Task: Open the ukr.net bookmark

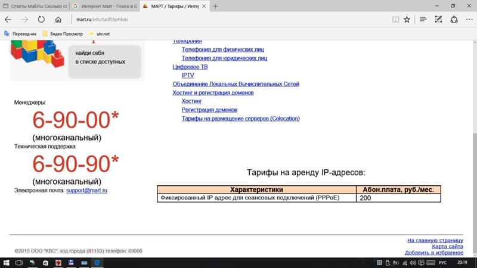Action: tap(100, 34)
